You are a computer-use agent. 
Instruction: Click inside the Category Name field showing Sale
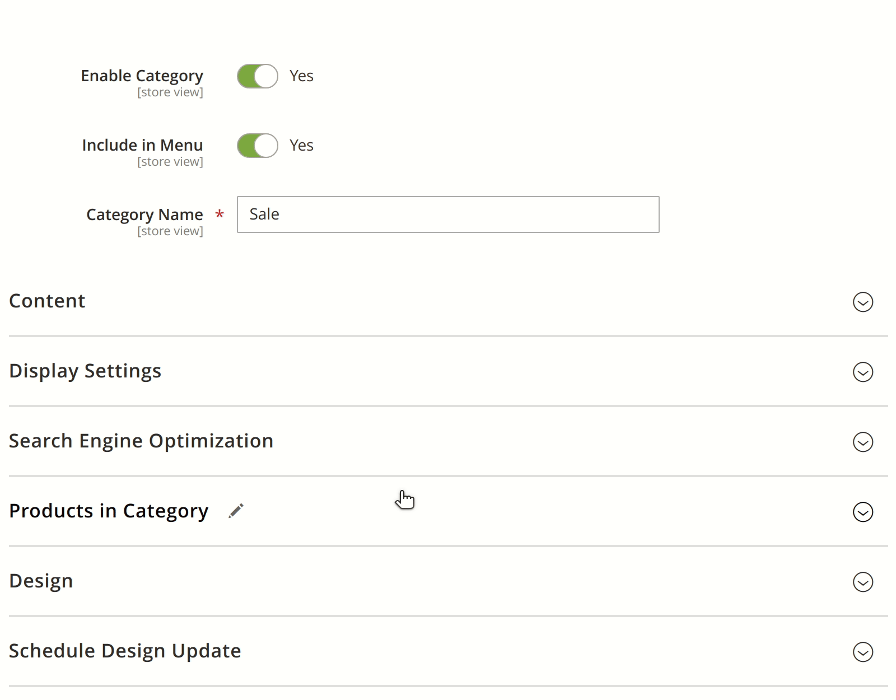click(447, 214)
